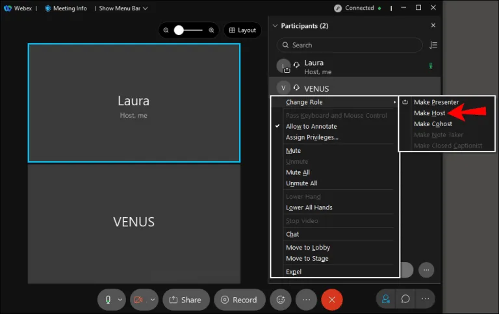Open panel options ellipsis bottom-right
This screenshot has height=314, width=499.
pos(425,299)
